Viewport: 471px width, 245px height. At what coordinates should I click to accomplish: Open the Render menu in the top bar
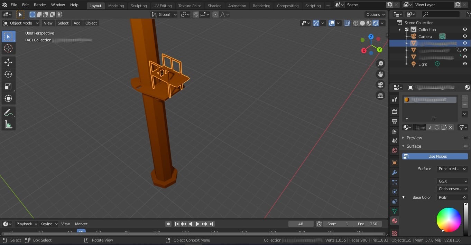click(39, 4)
